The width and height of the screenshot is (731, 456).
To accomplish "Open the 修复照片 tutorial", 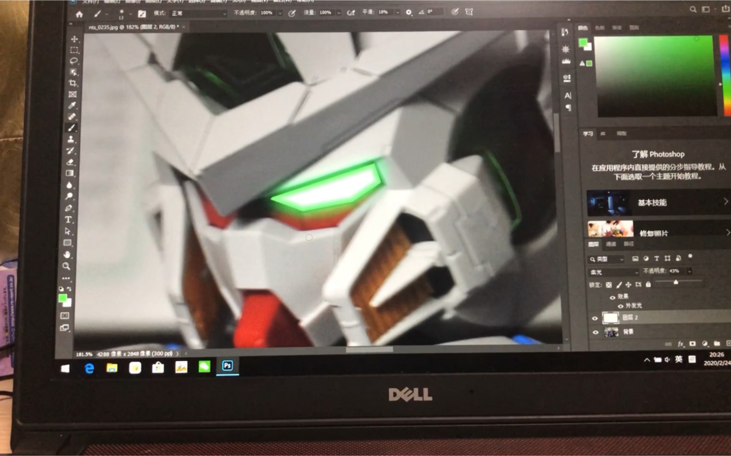I will 659,228.
